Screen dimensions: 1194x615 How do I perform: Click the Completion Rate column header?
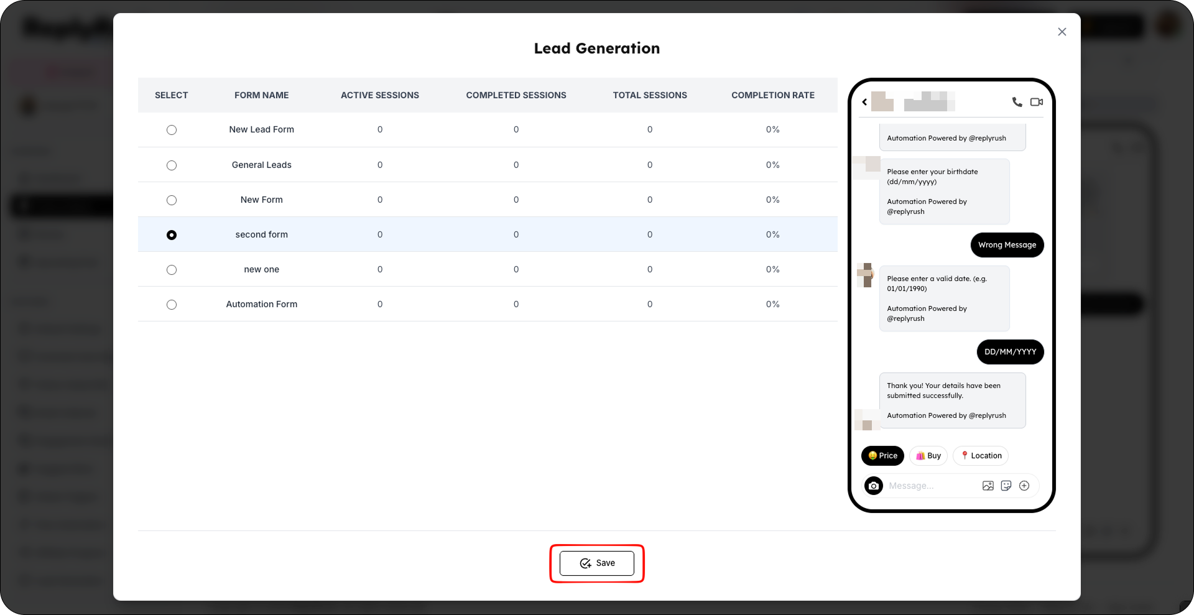773,95
